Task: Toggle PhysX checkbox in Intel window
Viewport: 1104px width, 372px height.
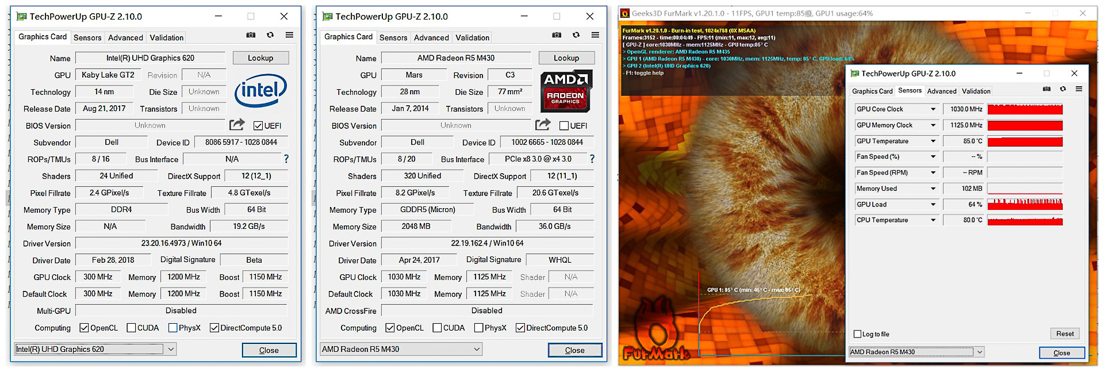Action: click(172, 328)
